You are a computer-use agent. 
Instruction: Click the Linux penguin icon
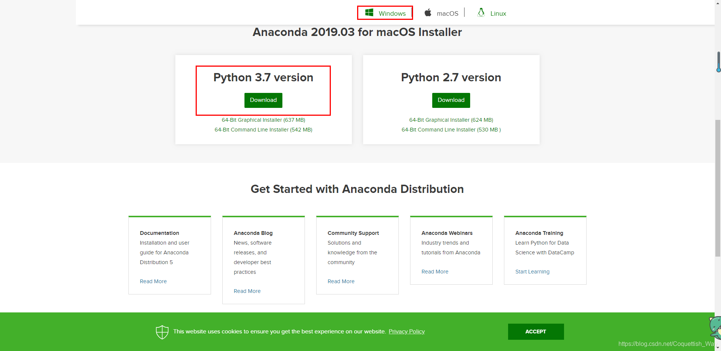coord(481,12)
